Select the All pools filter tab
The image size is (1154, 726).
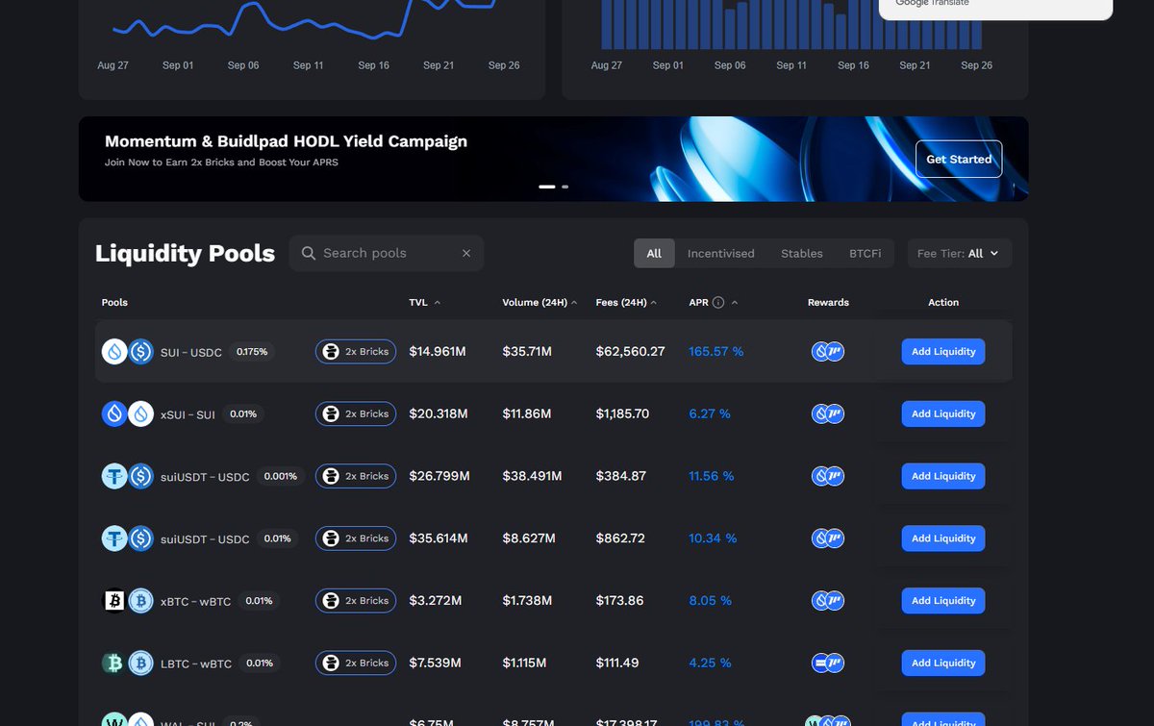pos(654,254)
